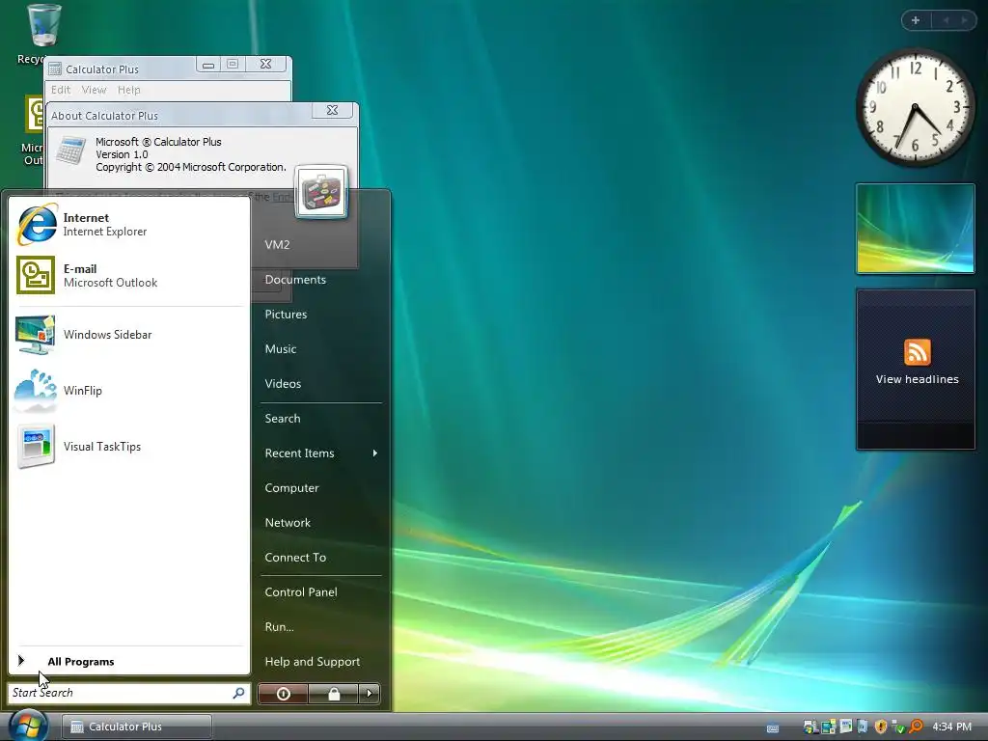Image resolution: width=988 pixels, height=741 pixels.
Task: Open Help and Support
Action: coord(312,662)
